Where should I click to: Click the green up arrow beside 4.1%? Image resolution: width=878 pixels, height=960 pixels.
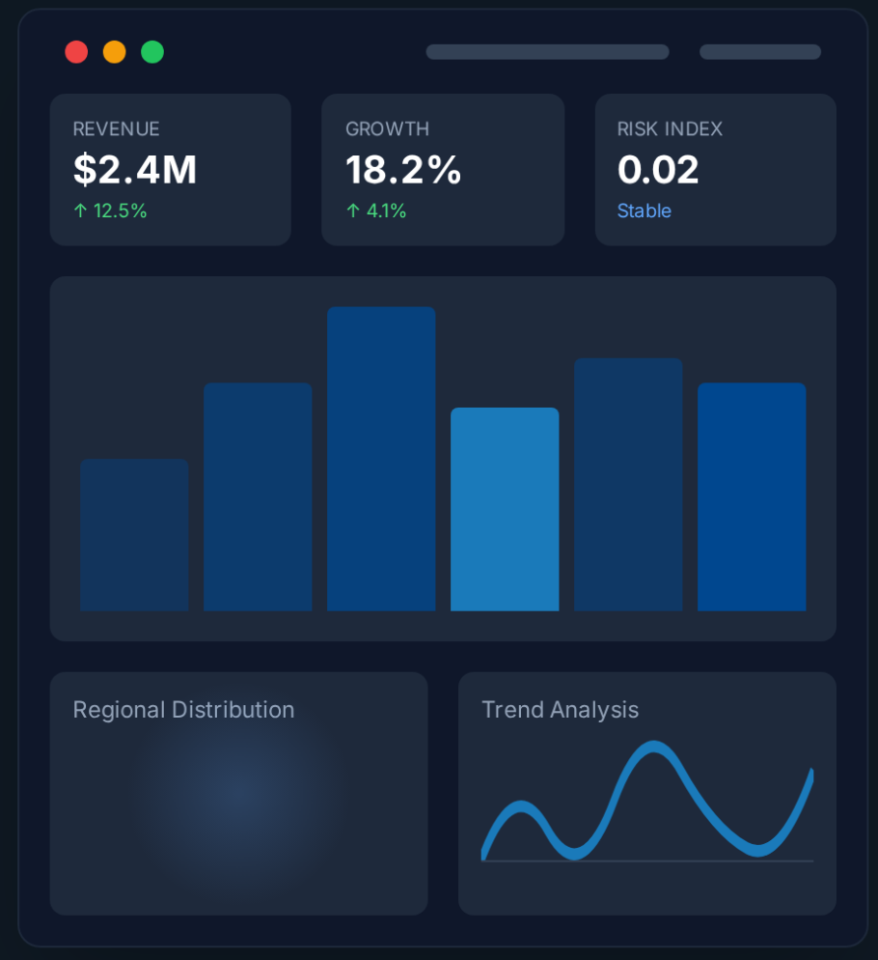[352, 211]
